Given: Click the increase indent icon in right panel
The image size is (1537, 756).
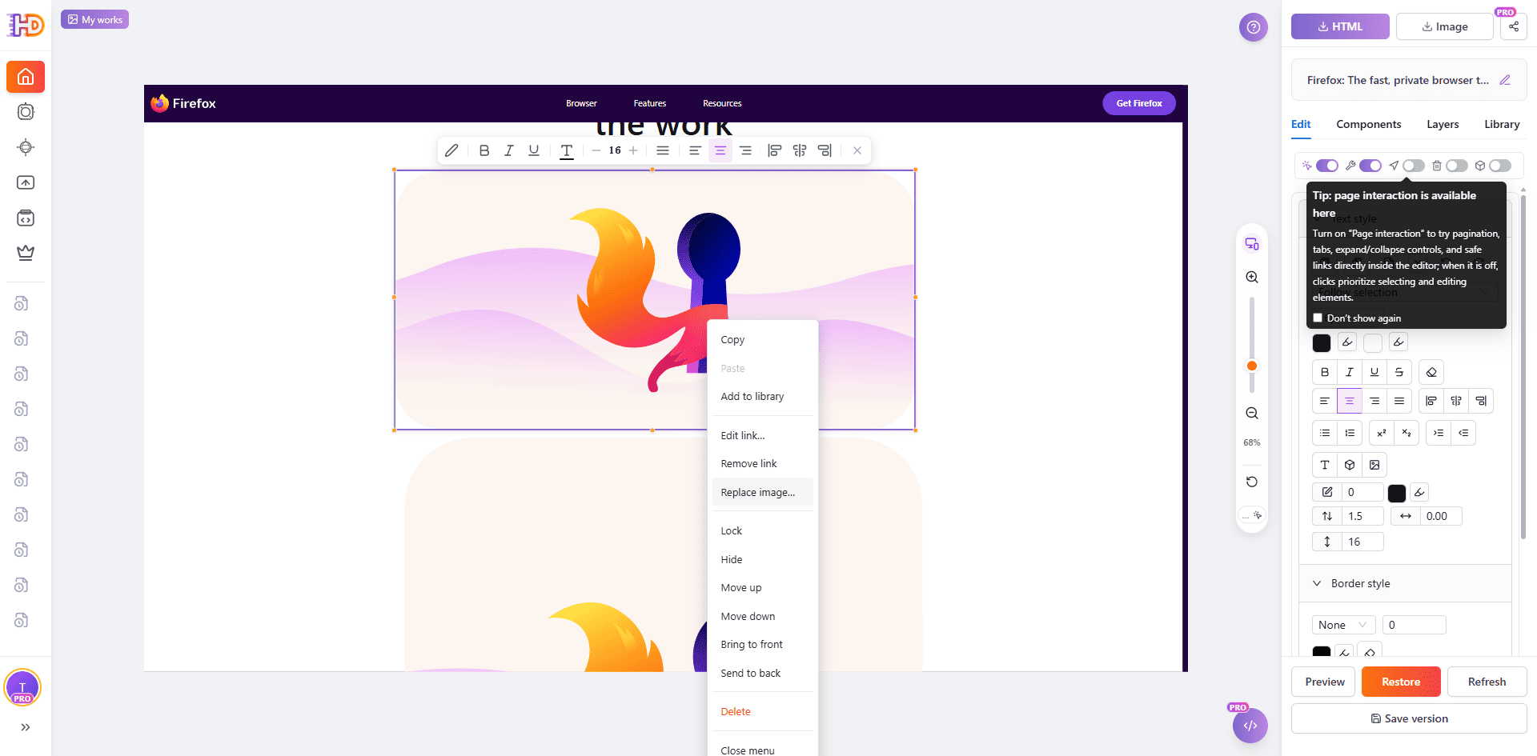Looking at the screenshot, I should pyautogui.click(x=1439, y=433).
